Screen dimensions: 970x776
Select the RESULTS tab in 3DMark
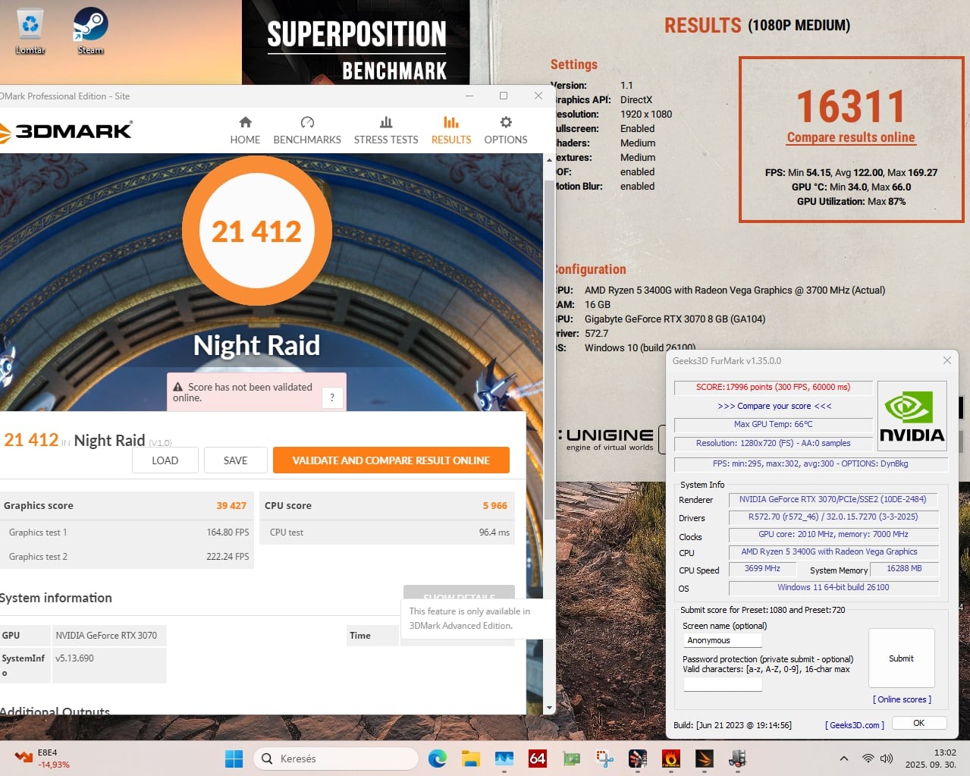[x=451, y=130]
